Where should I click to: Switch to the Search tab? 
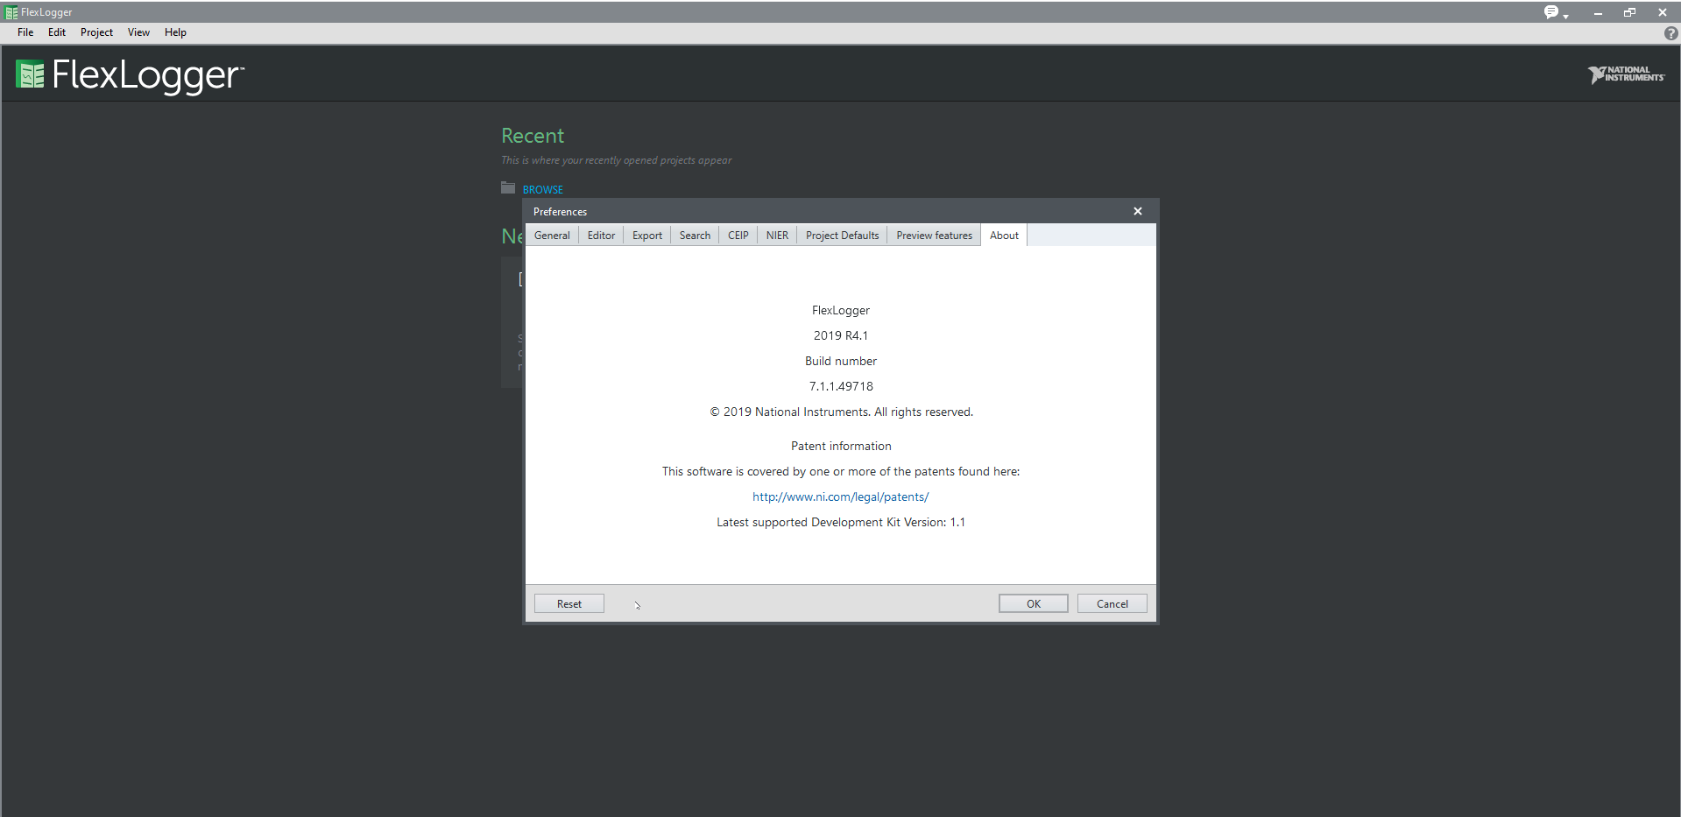(x=695, y=236)
